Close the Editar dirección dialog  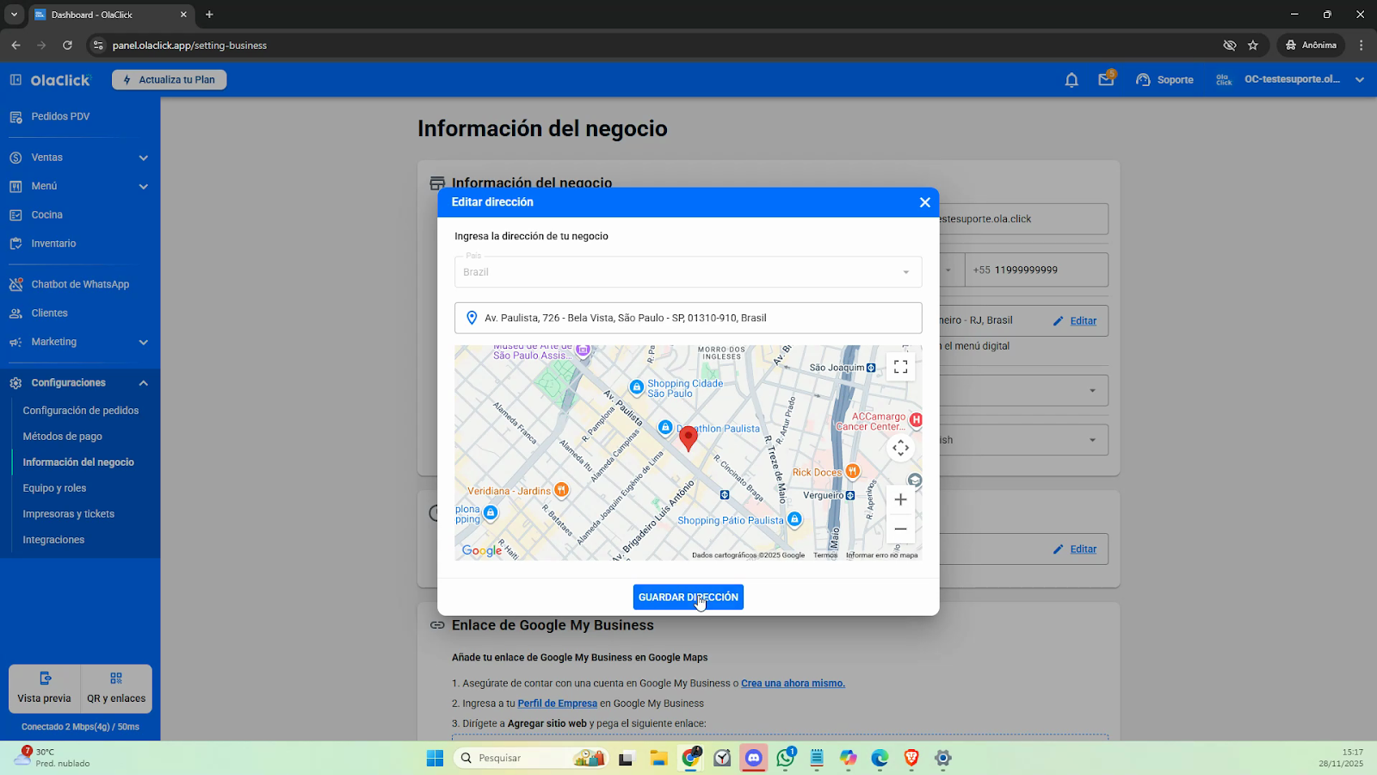point(924,202)
